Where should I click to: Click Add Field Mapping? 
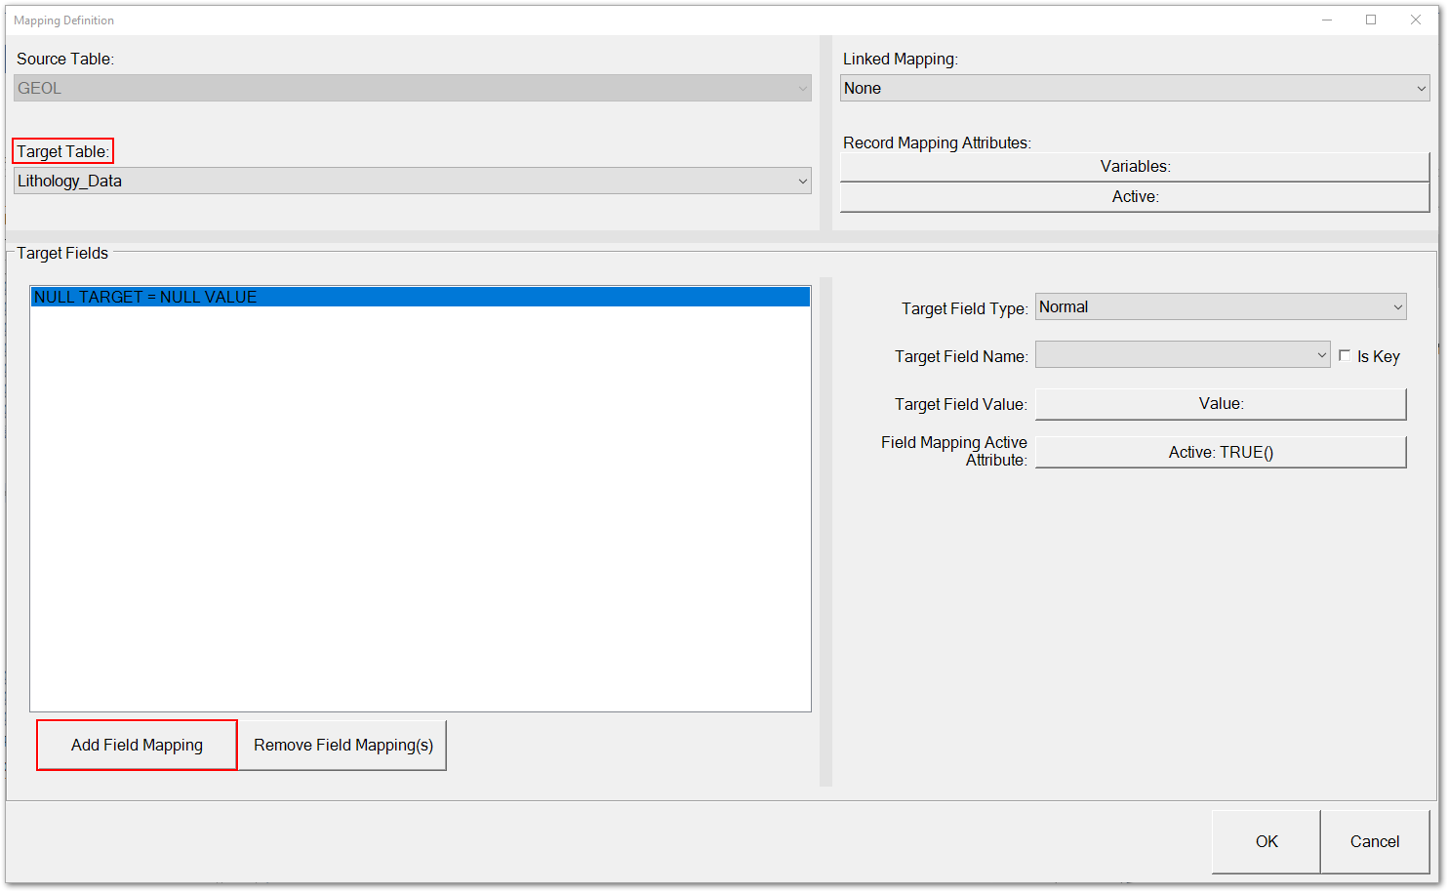[137, 745]
